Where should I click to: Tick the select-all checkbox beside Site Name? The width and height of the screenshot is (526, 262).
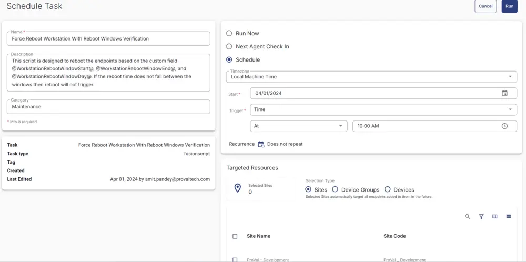235,236
